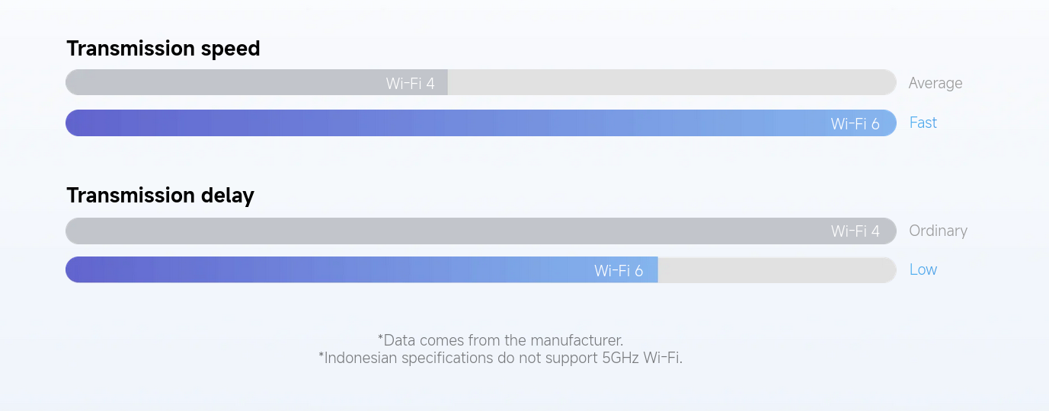Screen dimensions: 1049x411
Task: Click the left end of grey Wi-Fi 4 delay bar
Action: [84, 231]
